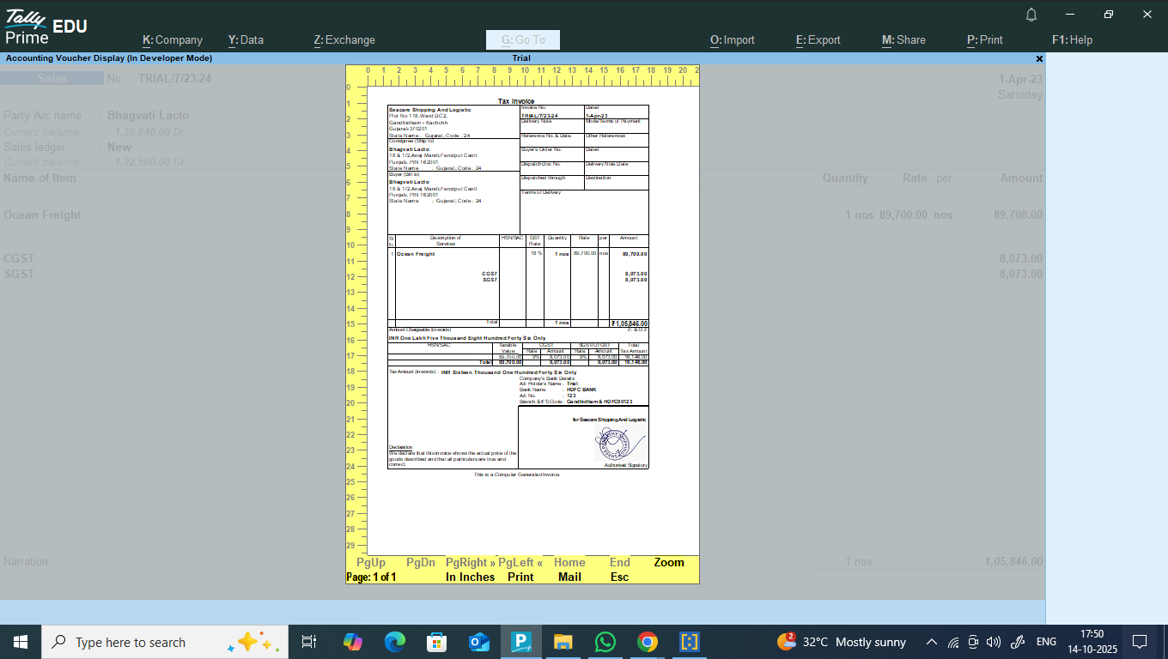
Task: Open the Data menu
Action: point(246,39)
